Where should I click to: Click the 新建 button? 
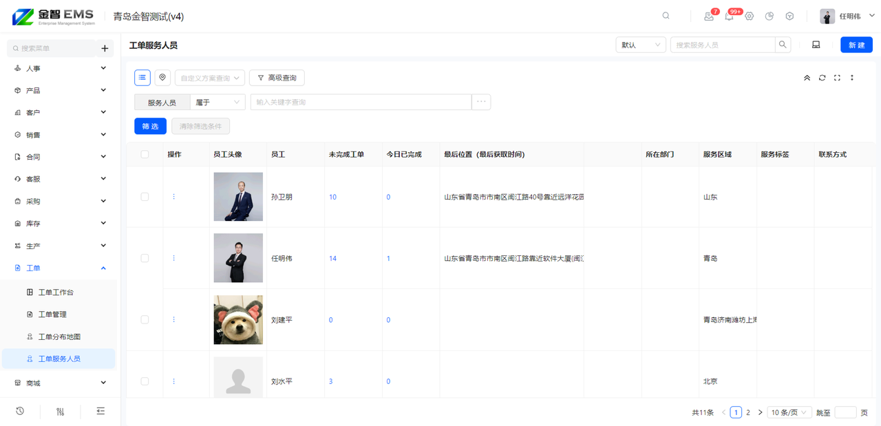pyautogui.click(x=856, y=45)
